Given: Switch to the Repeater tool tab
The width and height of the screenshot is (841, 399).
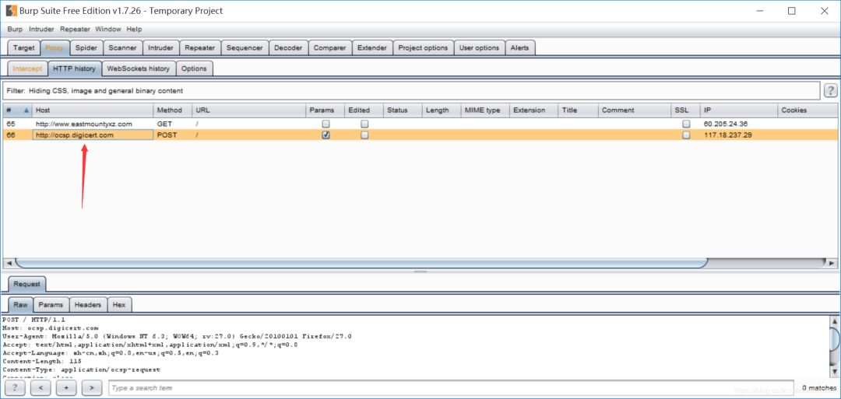Looking at the screenshot, I should click(199, 47).
